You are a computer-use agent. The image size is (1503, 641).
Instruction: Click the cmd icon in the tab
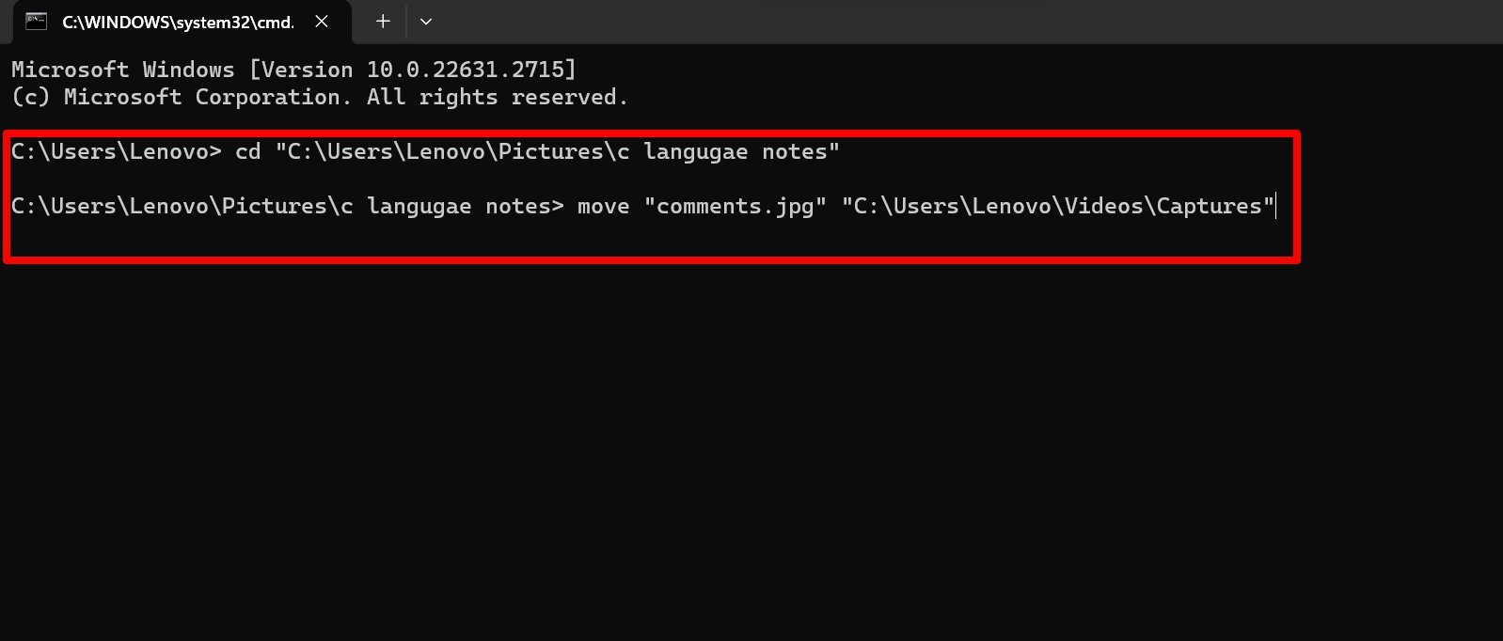click(x=36, y=21)
